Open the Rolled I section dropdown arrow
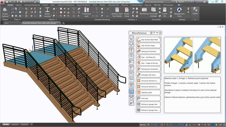Image resolution: width=226 pixels, height=127 pixels. (x=51, y=15)
